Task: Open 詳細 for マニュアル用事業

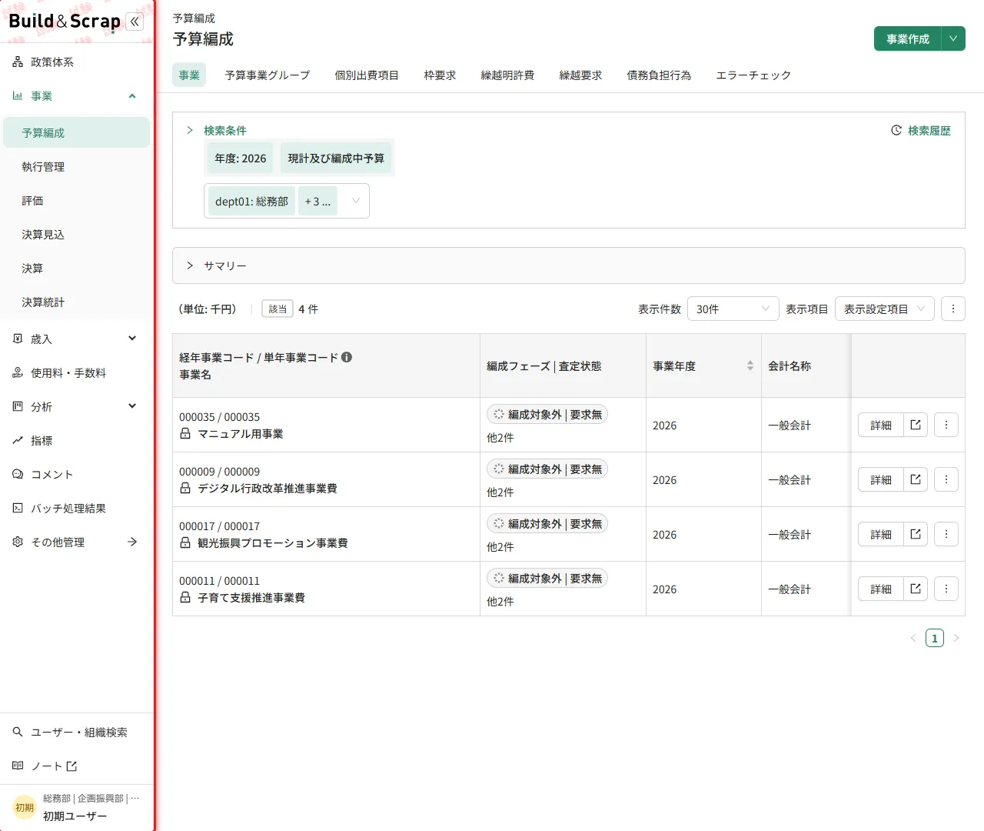Action: coord(881,425)
